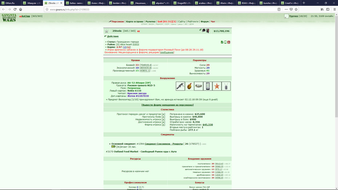Open Персонаж menu item
This screenshot has width=338, height=190.
coord(117,21)
